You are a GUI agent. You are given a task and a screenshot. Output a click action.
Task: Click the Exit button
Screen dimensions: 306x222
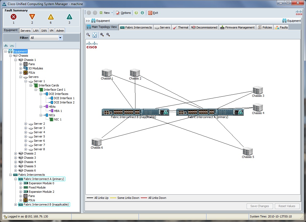tap(153, 13)
